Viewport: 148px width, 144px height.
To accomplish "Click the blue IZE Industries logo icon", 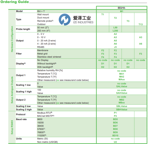I will pyautogui.click(x=65, y=20).
